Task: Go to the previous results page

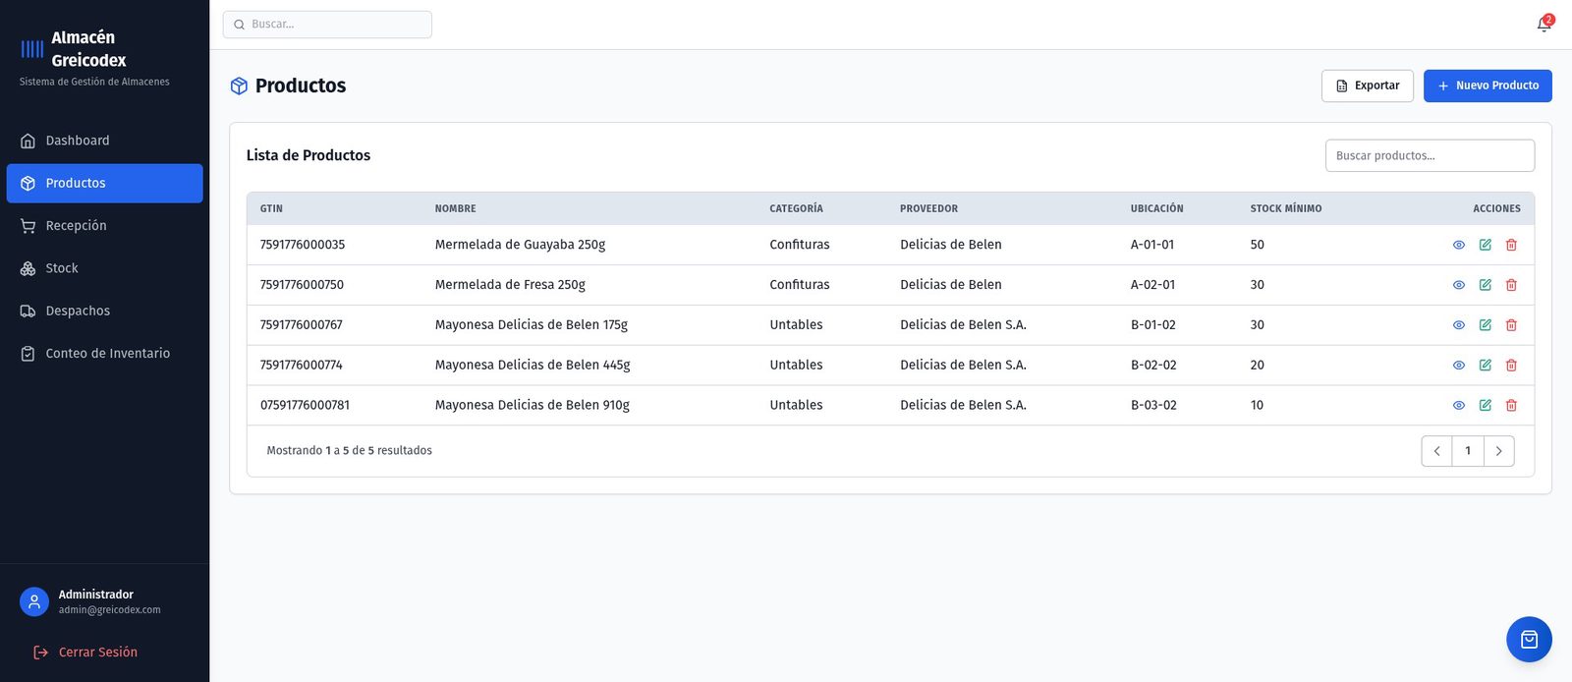Action: tap(1436, 451)
